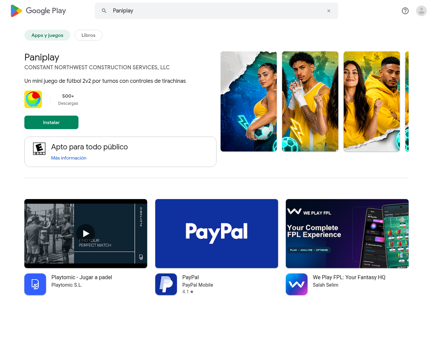
Task: Click the PayPal 4.1 star rating
Action: [188, 292]
